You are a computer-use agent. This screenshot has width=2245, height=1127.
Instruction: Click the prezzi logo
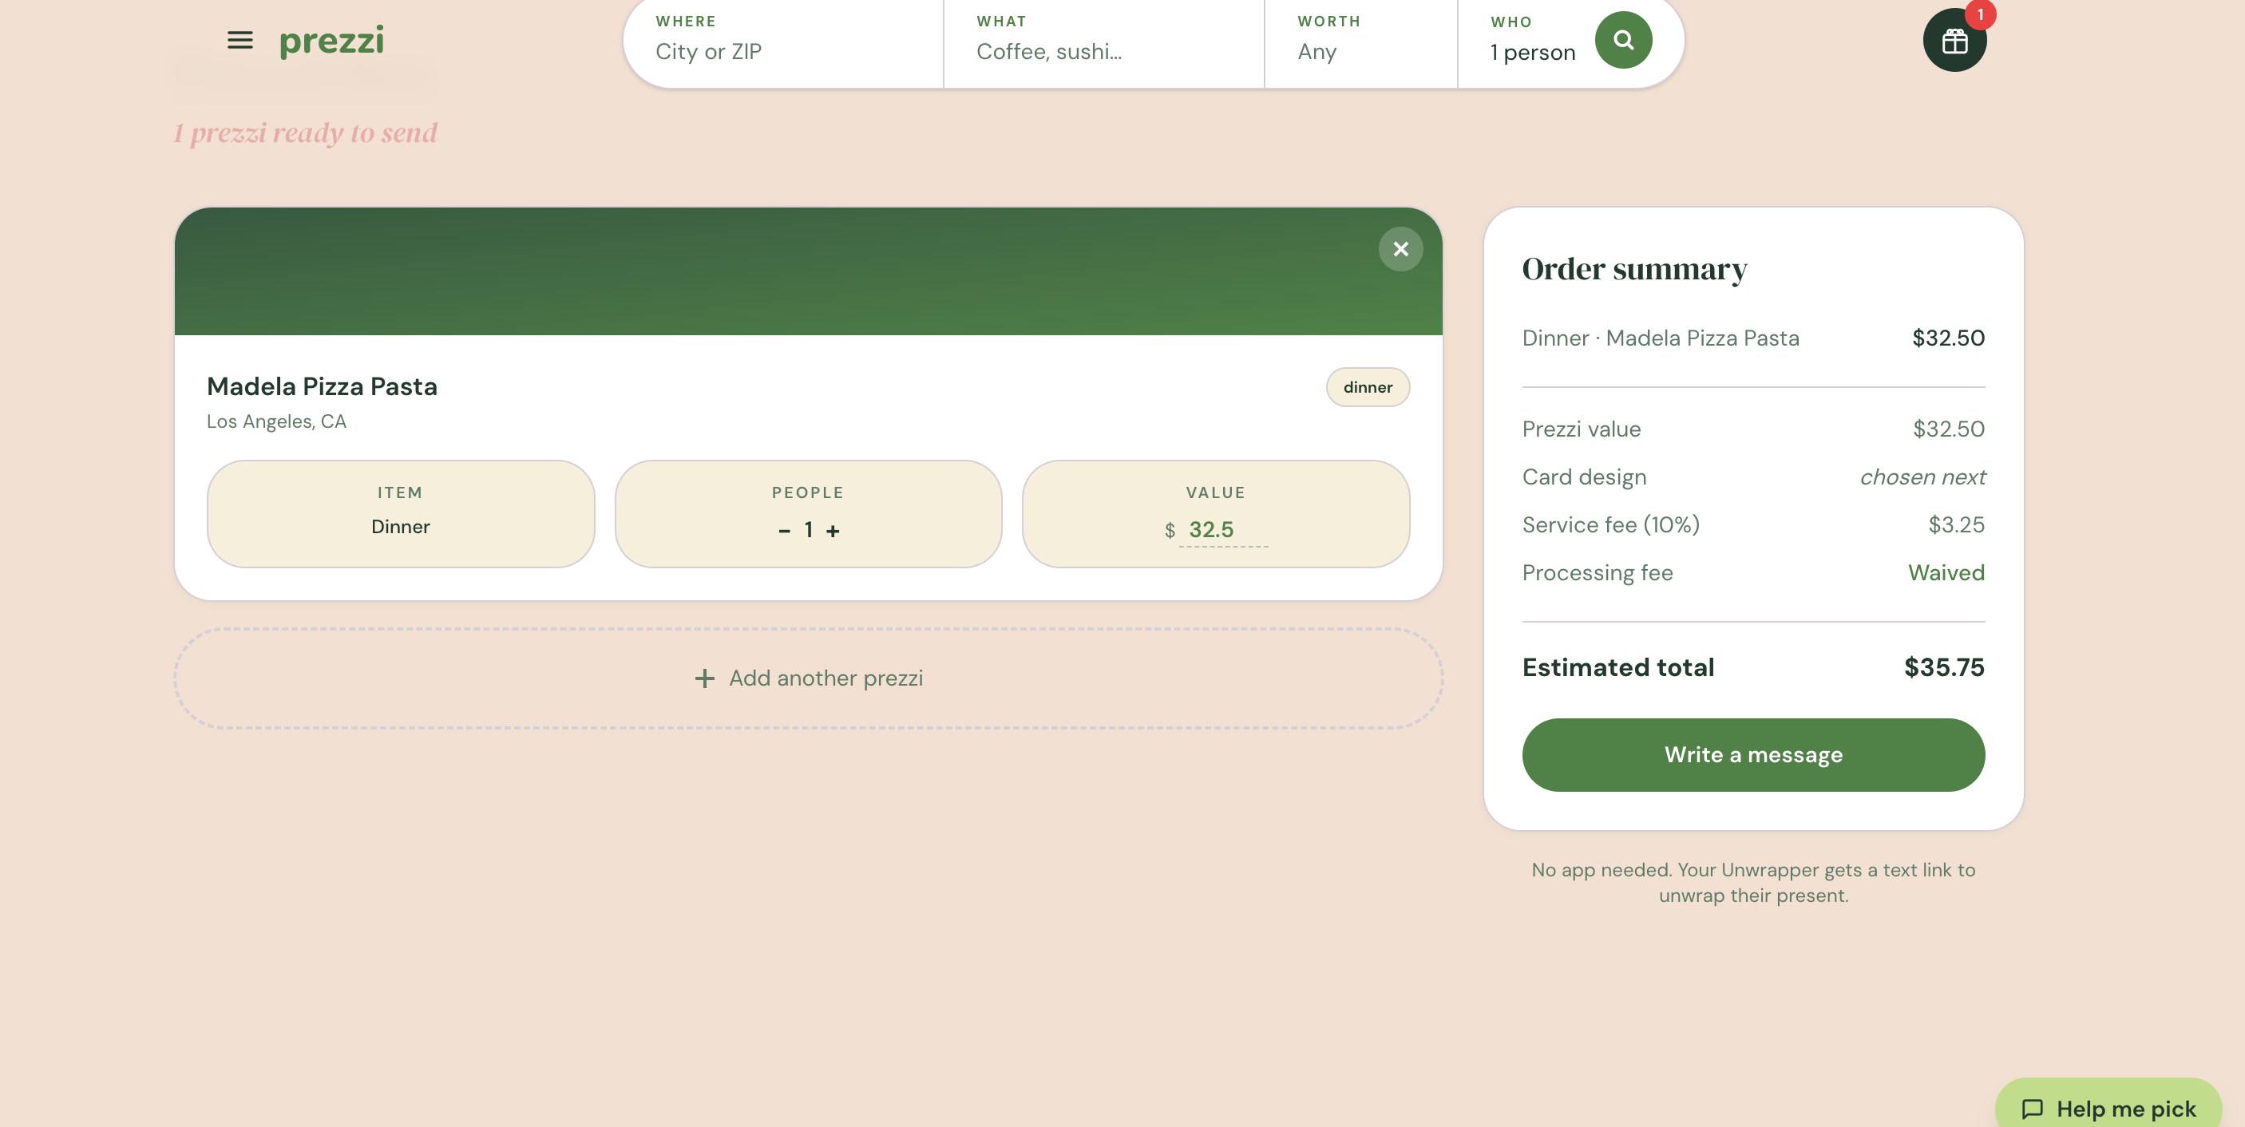tap(331, 41)
